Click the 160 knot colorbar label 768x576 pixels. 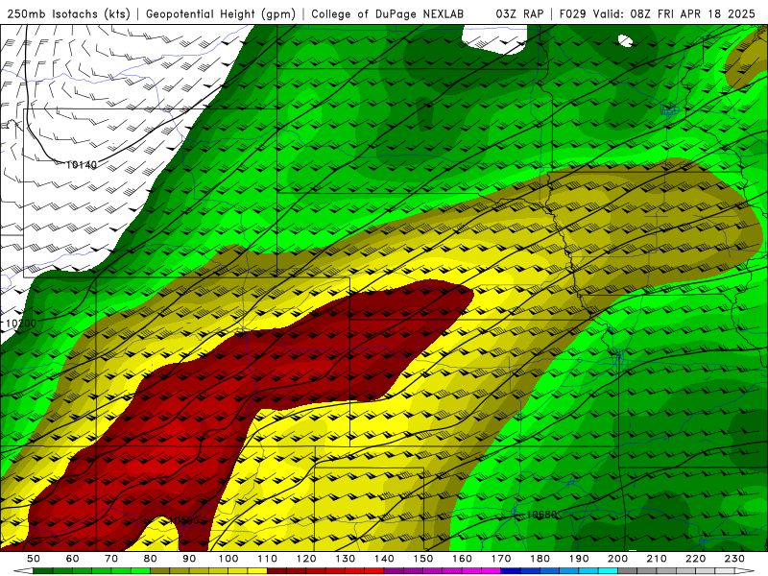462,559
